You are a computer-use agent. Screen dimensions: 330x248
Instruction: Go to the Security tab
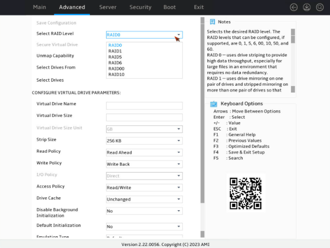pyautogui.click(x=141, y=7)
